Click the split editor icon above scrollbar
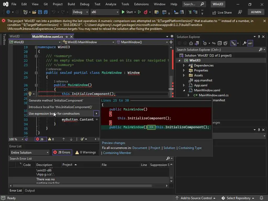The width and height of the screenshot is (268, 201). point(171,42)
